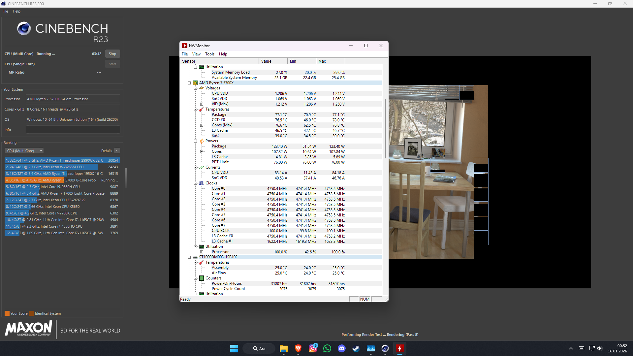Click the icon of Utilization above System Memory Load
This screenshot has width=633, height=356.
click(x=202, y=67)
